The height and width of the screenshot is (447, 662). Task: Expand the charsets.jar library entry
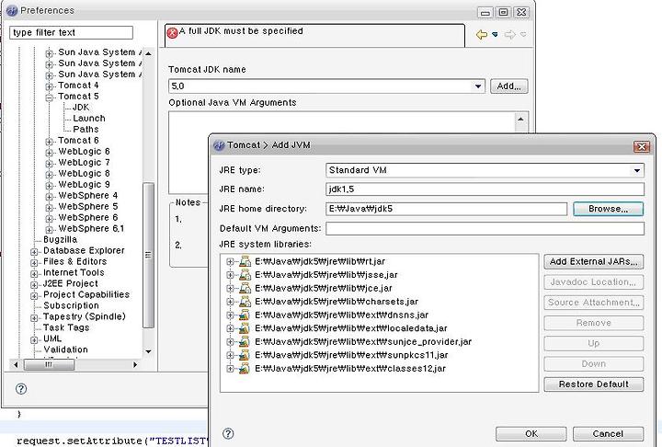230,302
